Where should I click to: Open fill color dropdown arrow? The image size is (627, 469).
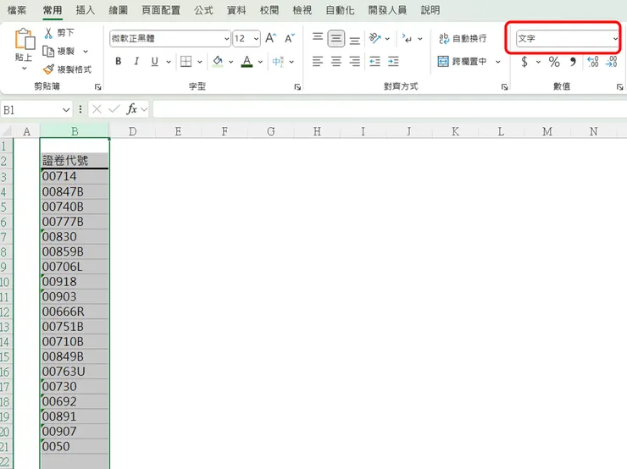[x=230, y=62]
